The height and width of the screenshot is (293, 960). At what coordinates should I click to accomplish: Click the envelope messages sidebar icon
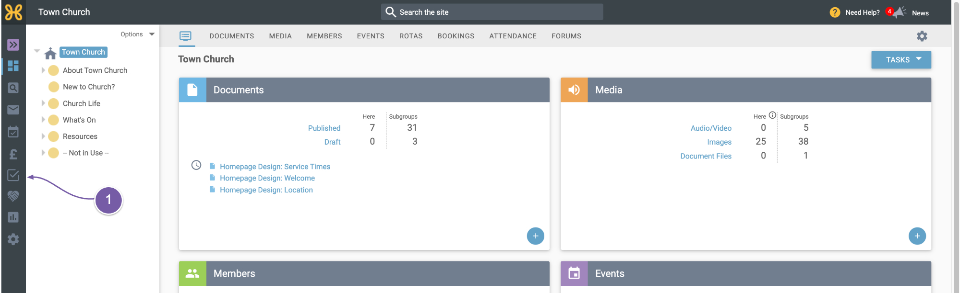[x=13, y=110]
